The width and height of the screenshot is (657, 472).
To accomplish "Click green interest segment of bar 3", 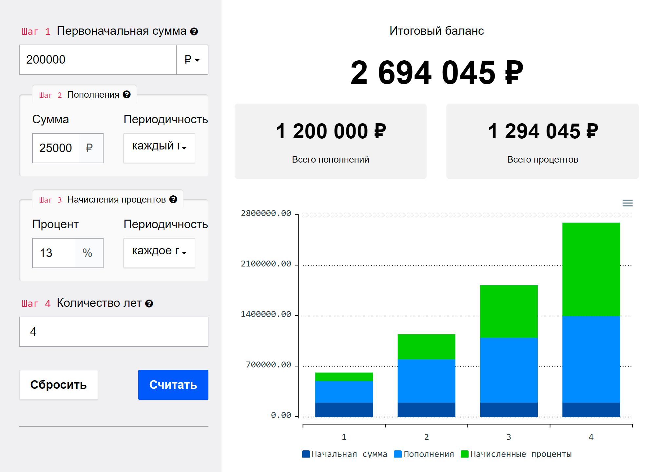I will [509, 311].
